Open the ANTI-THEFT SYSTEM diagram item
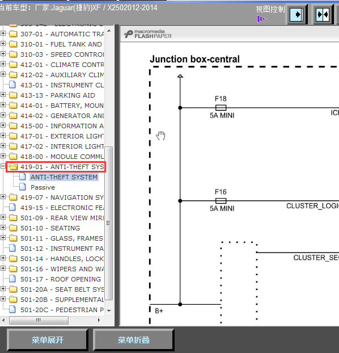This screenshot has width=339, height=353. tap(64, 177)
